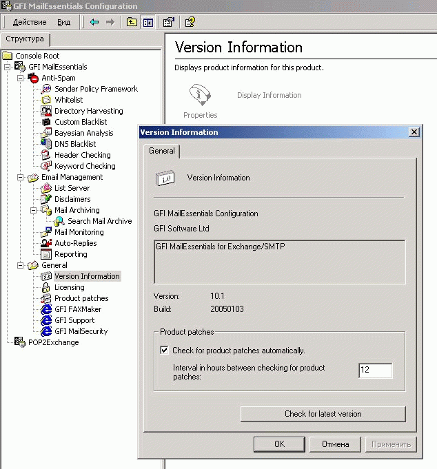Select GFI MailSecurity tree item
Image resolution: width=437 pixels, height=469 pixels.
tap(81, 331)
